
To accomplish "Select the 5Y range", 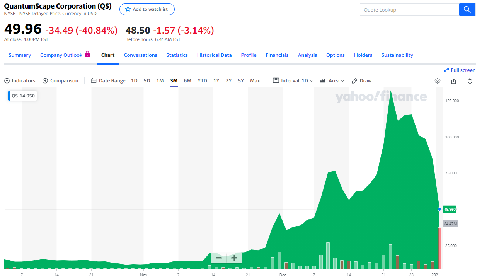I will [x=241, y=81].
